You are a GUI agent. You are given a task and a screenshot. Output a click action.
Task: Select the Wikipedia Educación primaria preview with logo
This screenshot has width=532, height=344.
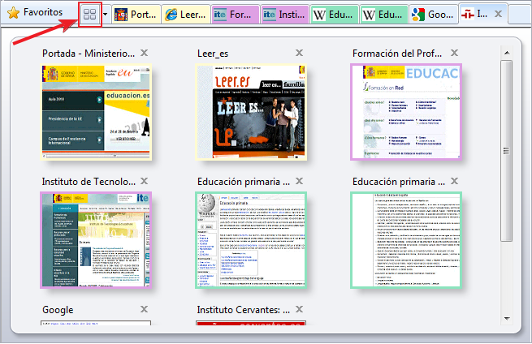(251, 240)
